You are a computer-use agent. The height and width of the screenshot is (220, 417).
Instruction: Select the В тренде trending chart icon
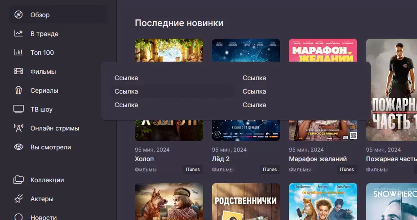coord(18,34)
